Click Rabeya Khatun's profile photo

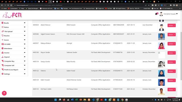click(162, 46)
